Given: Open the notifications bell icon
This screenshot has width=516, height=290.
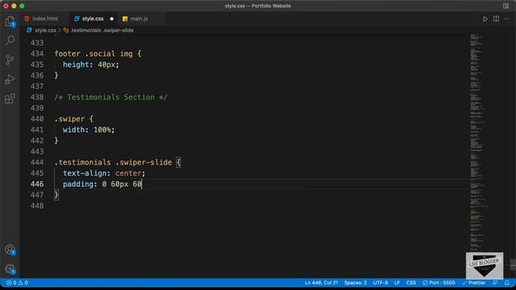Looking at the screenshot, I should [507, 283].
